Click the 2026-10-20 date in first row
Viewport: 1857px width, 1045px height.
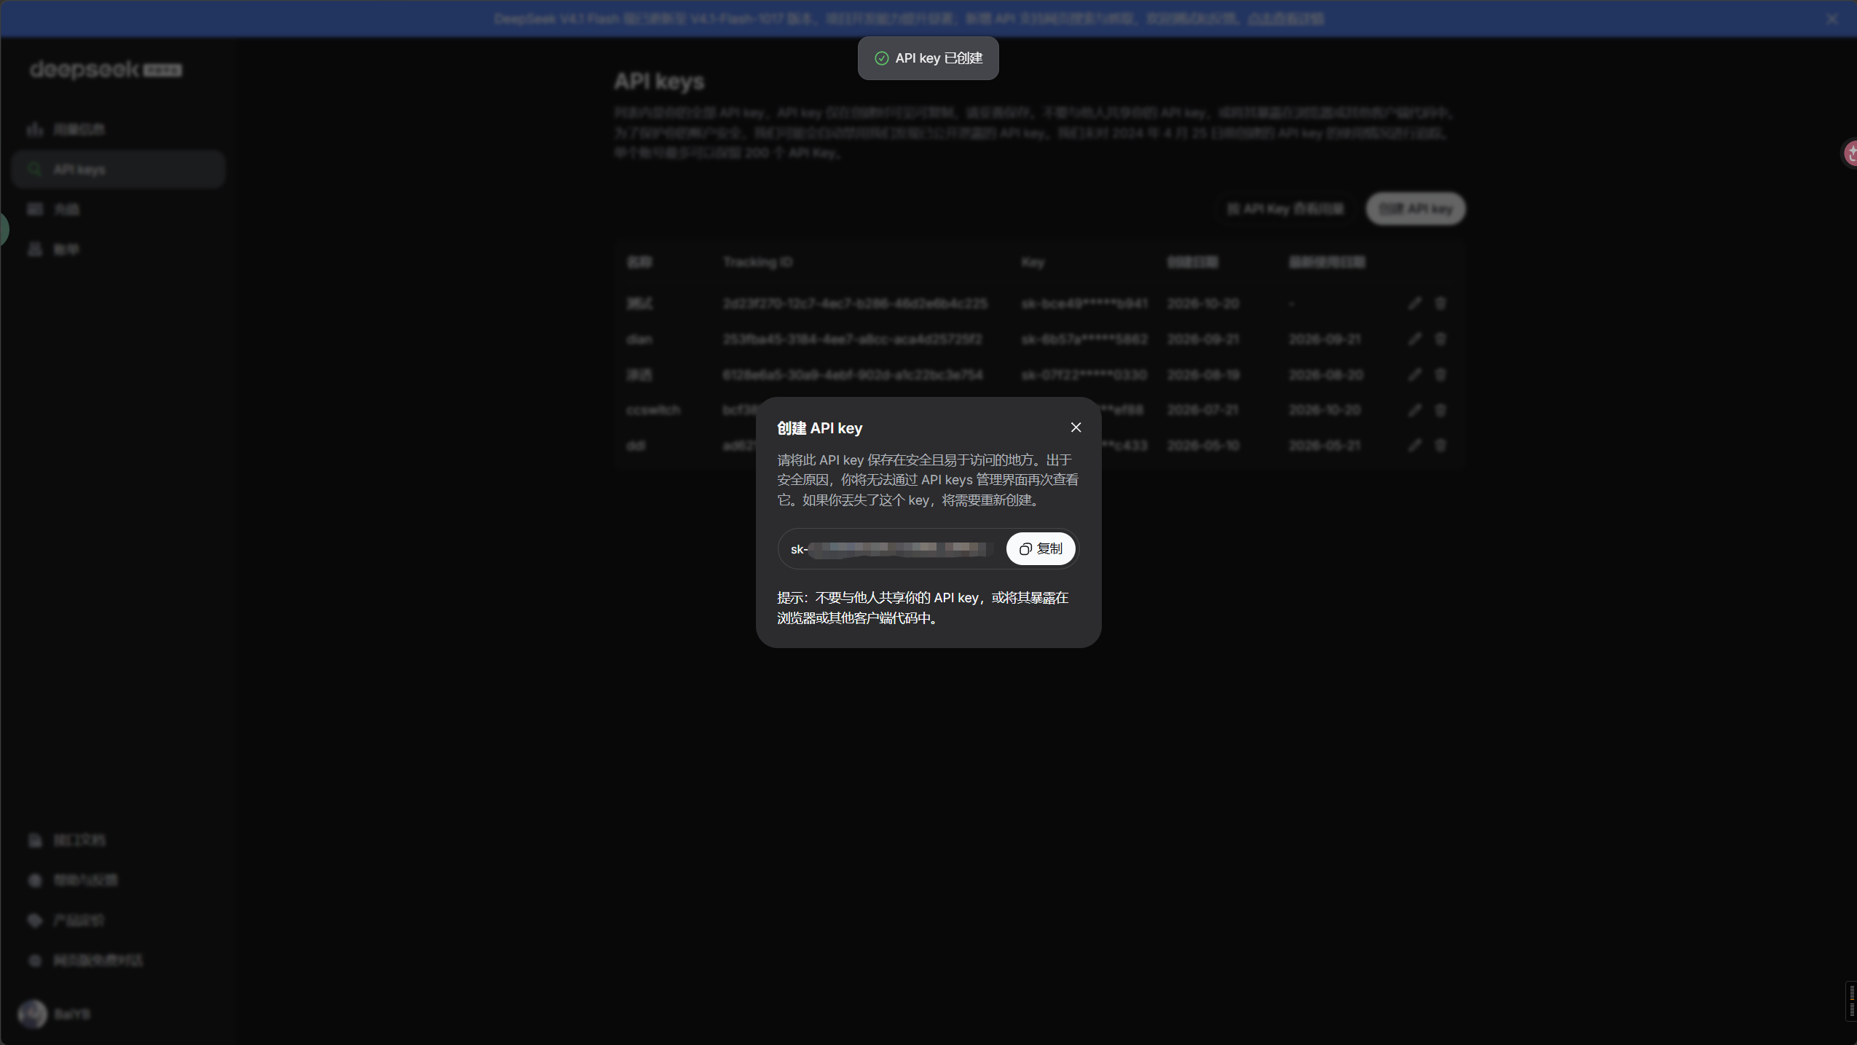[1203, 304]
